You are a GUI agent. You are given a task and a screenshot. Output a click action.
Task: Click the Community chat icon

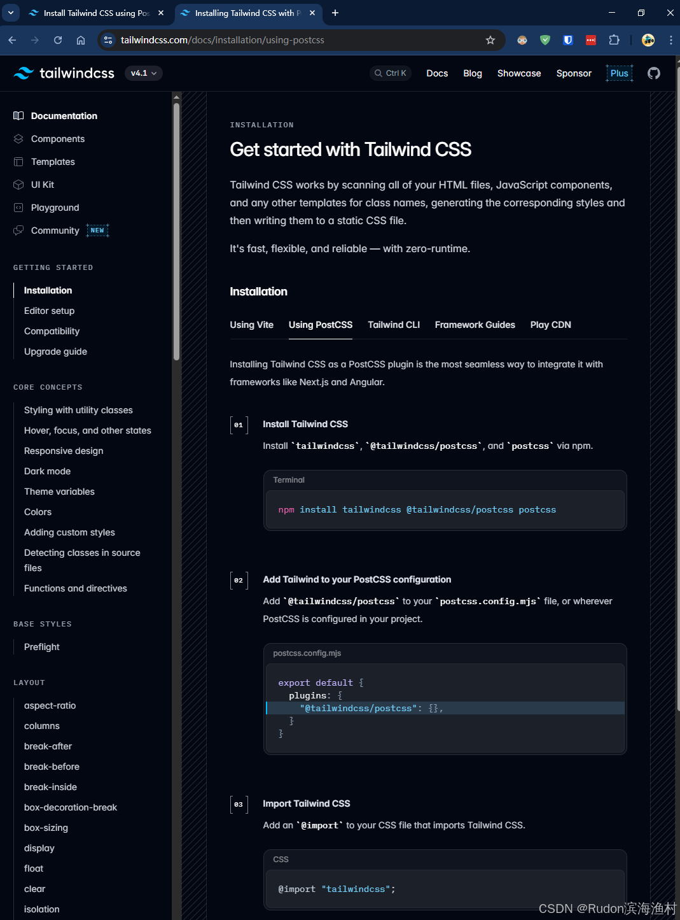pyautogui.click(x=18, y=230)
